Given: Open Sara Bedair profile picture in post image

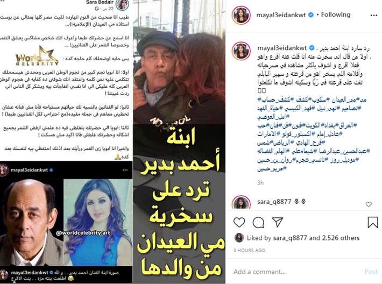Looking at the screenshot, I should coord(122,4).
